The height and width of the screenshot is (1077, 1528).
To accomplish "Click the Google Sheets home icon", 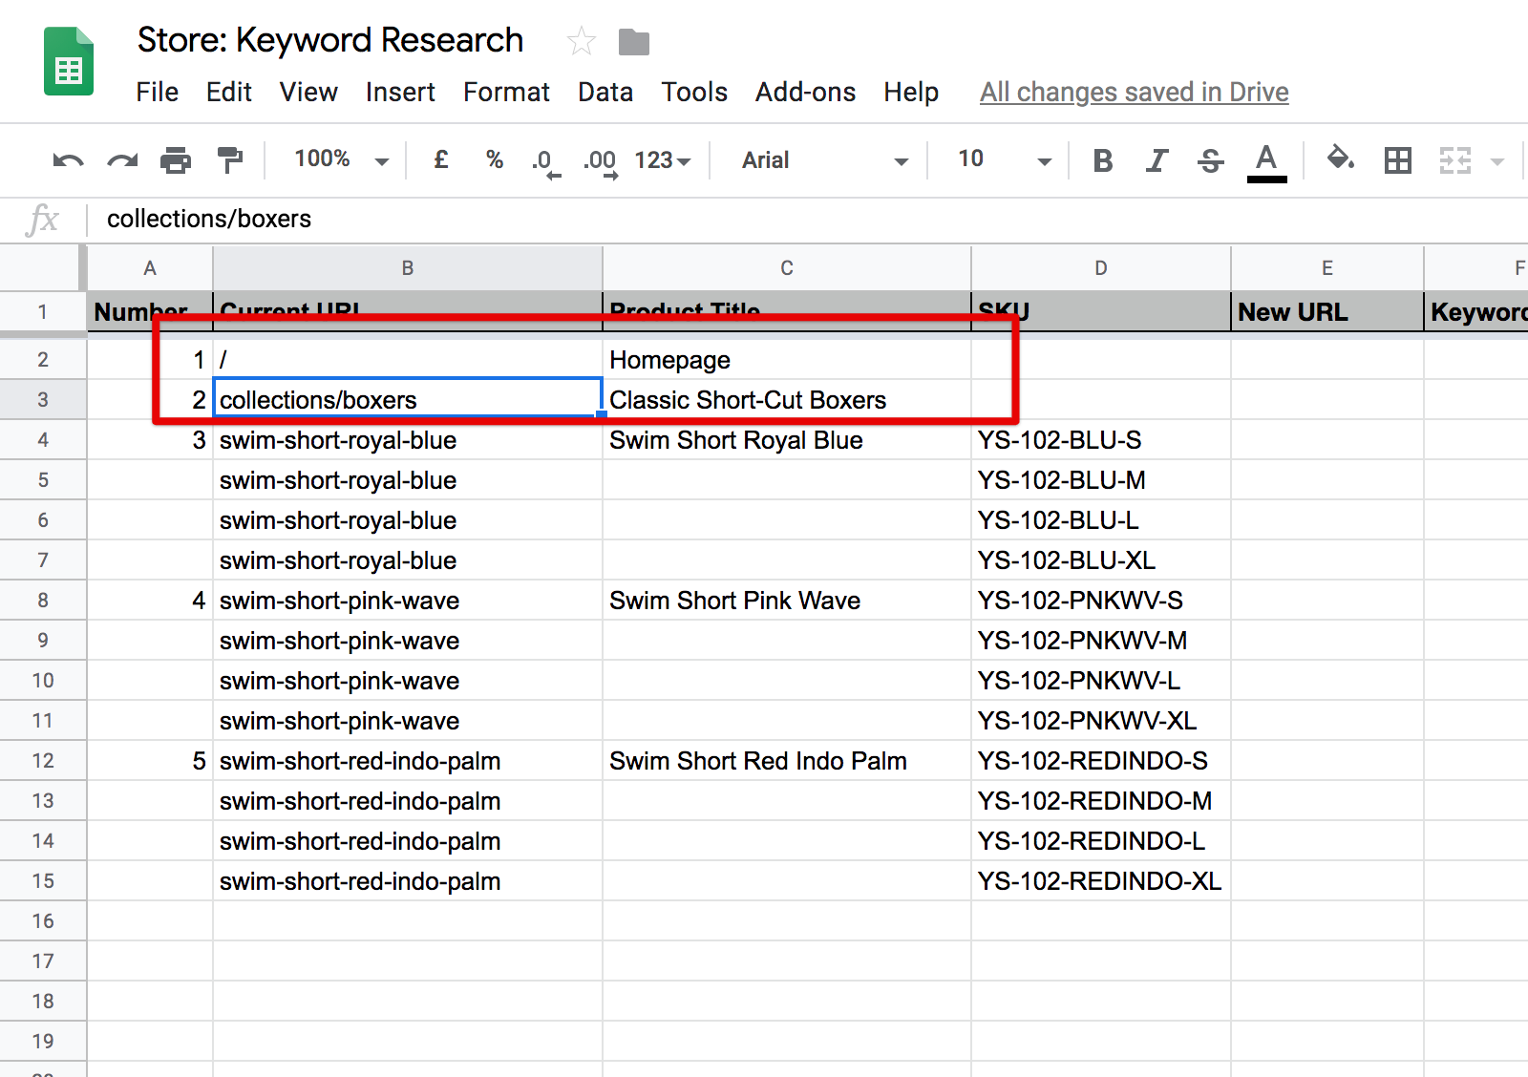I will (69, 62).
